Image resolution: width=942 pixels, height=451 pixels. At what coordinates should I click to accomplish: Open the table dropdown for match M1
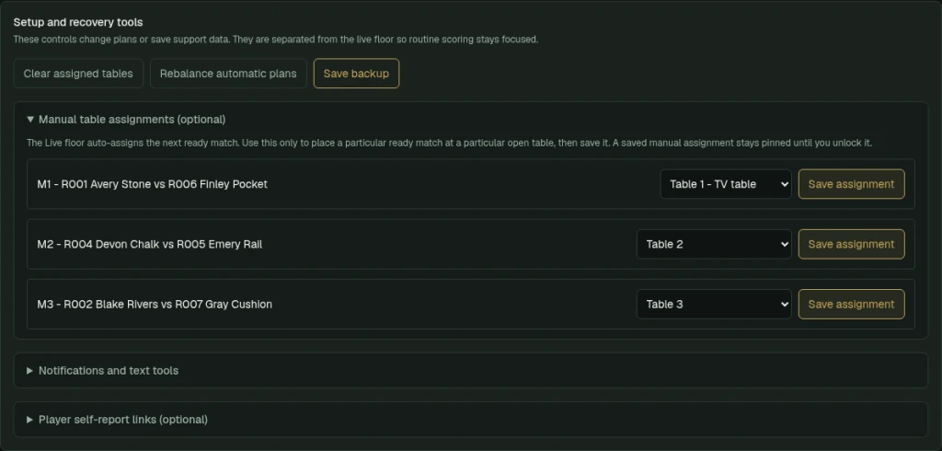(x=726, y=184)
